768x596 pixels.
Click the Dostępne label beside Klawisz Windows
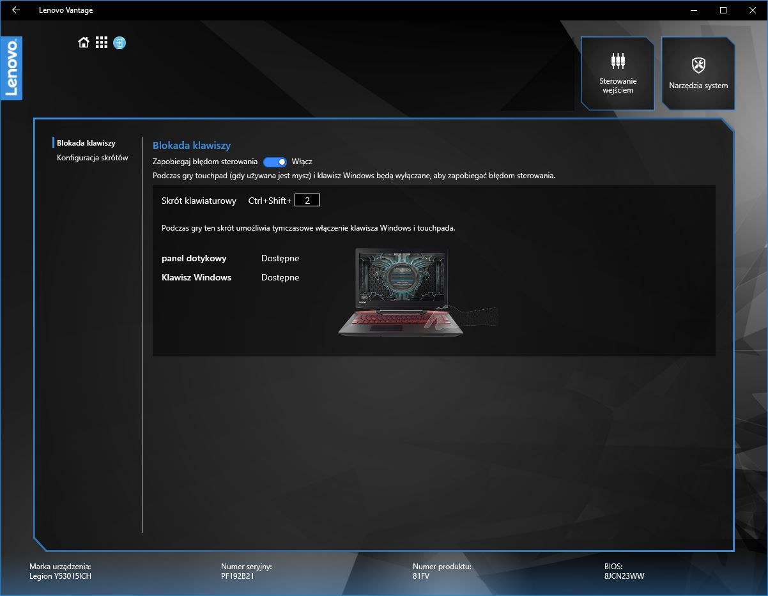279,277
